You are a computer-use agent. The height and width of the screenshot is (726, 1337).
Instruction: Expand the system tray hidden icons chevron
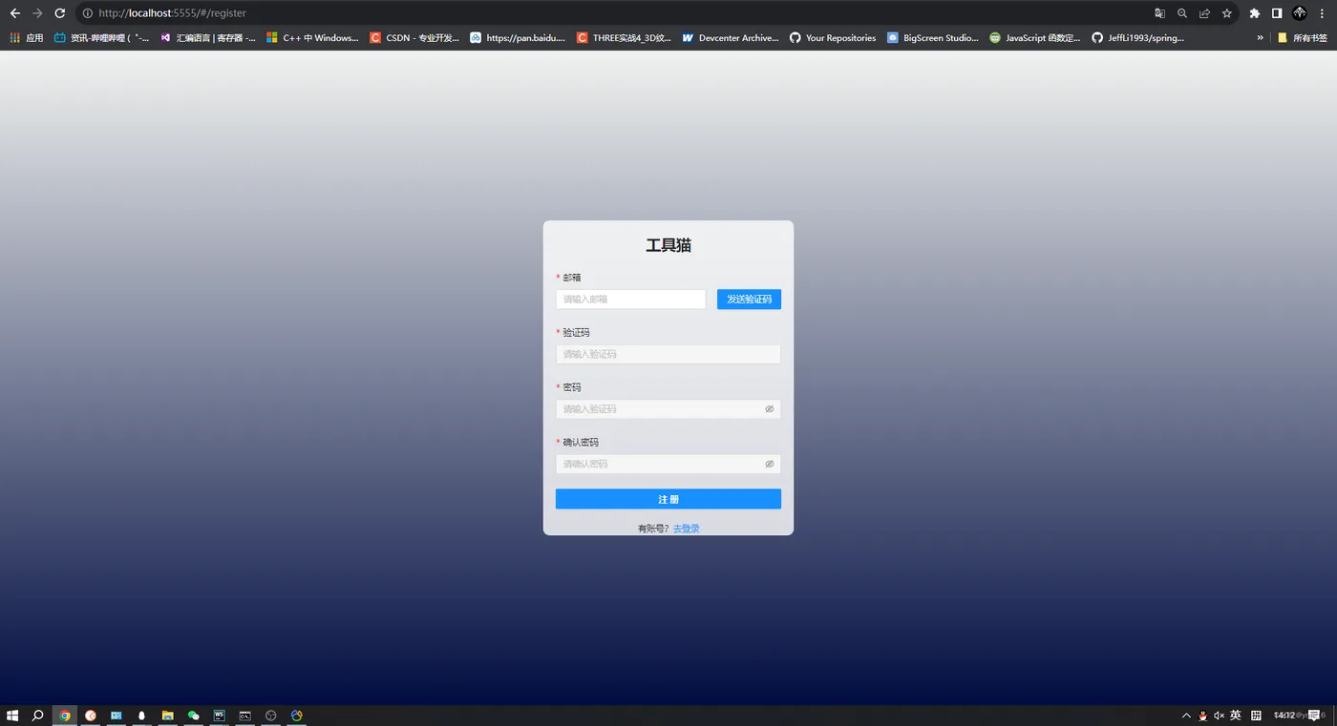pyautogui.click(x=1187, y=716)
